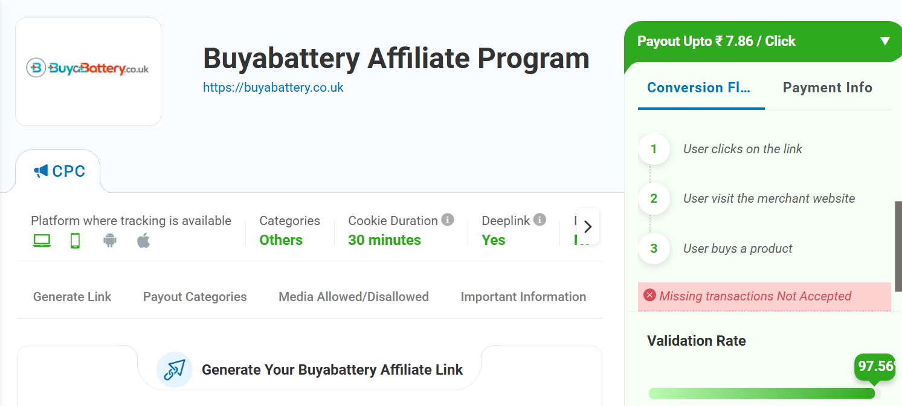Click the Buyabattery logo thumbnail
Screen dimensions: 902x406
tap(88, 71)
